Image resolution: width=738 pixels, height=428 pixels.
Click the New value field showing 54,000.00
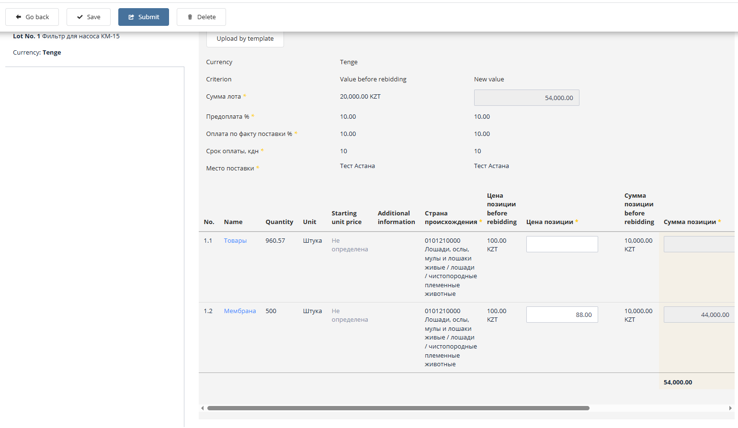click(x=526, y=97)
